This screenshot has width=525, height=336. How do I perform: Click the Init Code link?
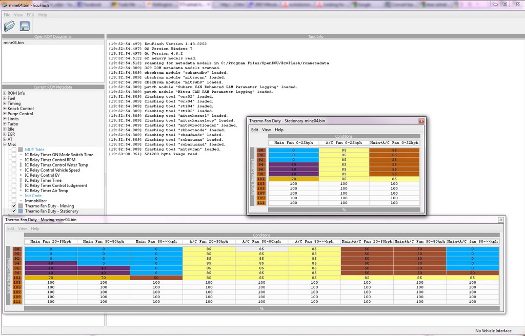33,196
